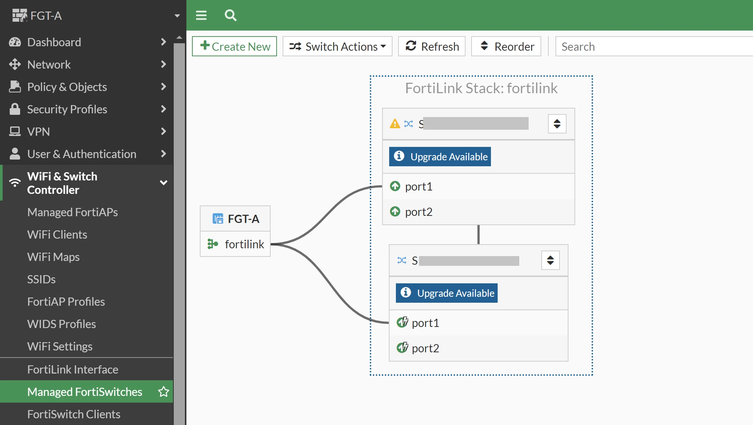Expand the User & Authentication menu chevron
Screen dimensions: 753x425
click(x=163, y=154)
